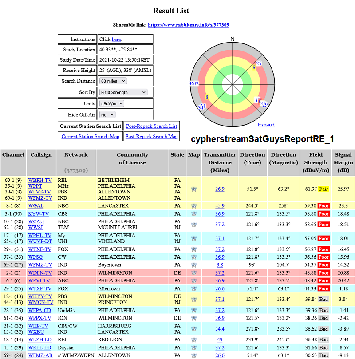Open the map icon for WCAU and WWSI
The height and width of the screenshot is (359, 355).
[x=194, y=225]
